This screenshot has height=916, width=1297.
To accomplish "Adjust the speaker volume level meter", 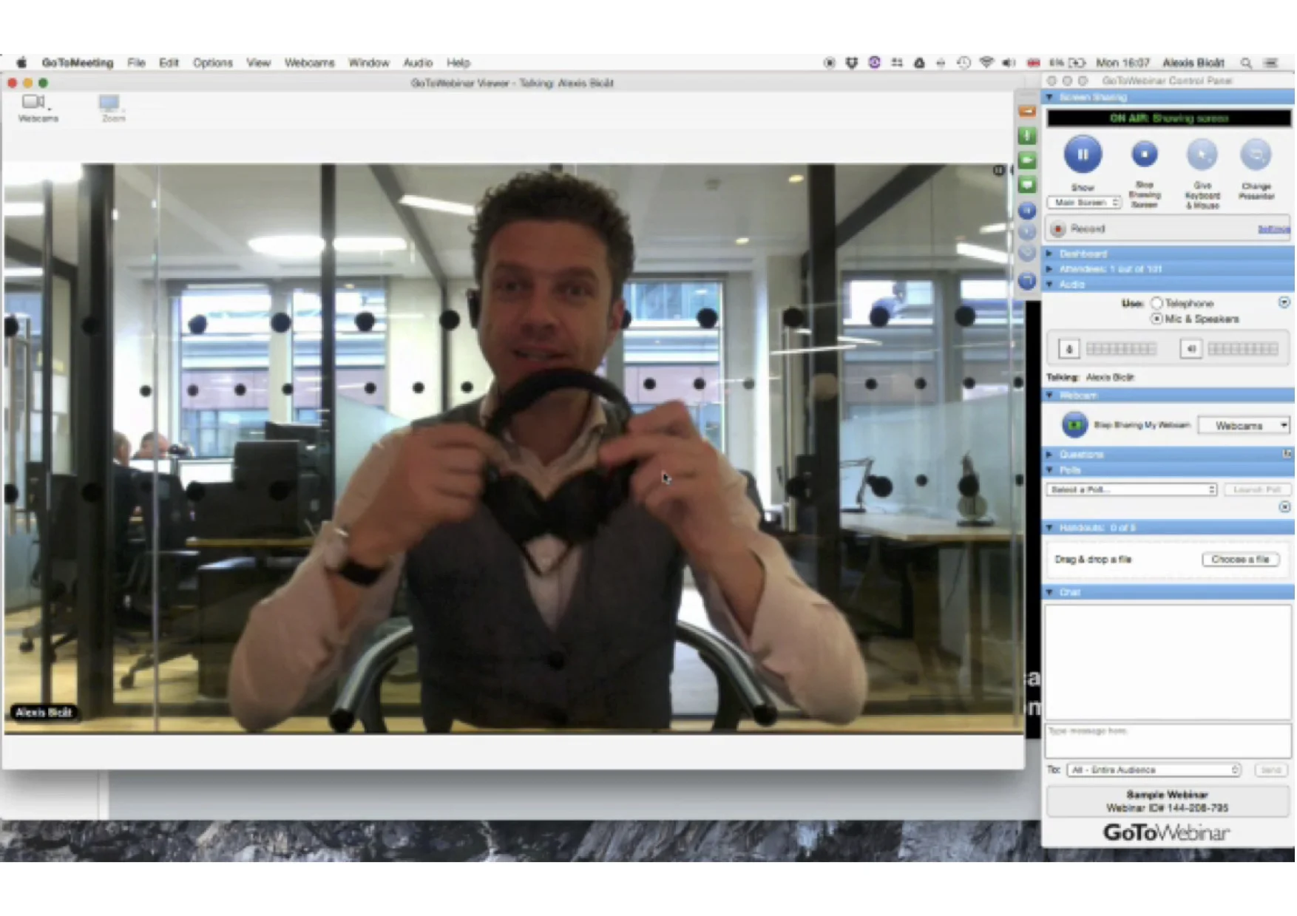I will [1242, 348].
